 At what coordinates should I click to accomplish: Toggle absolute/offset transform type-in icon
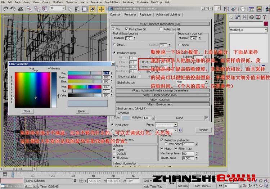[81, 181]
